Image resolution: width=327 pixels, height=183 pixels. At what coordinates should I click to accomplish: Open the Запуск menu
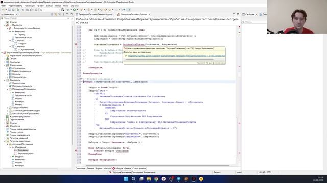click(50, 6)
